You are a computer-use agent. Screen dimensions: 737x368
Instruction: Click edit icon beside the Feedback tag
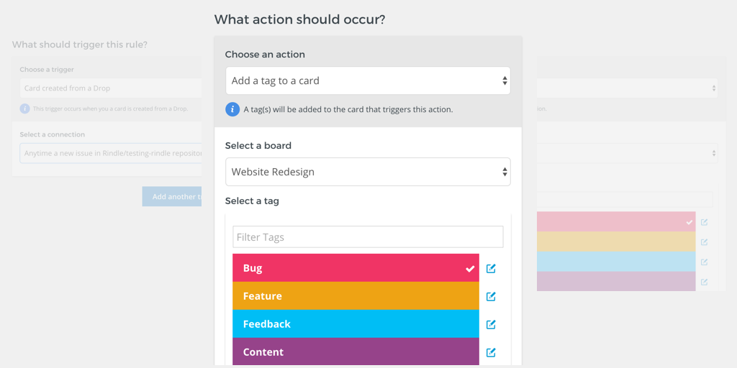click(x=491, y=324)
